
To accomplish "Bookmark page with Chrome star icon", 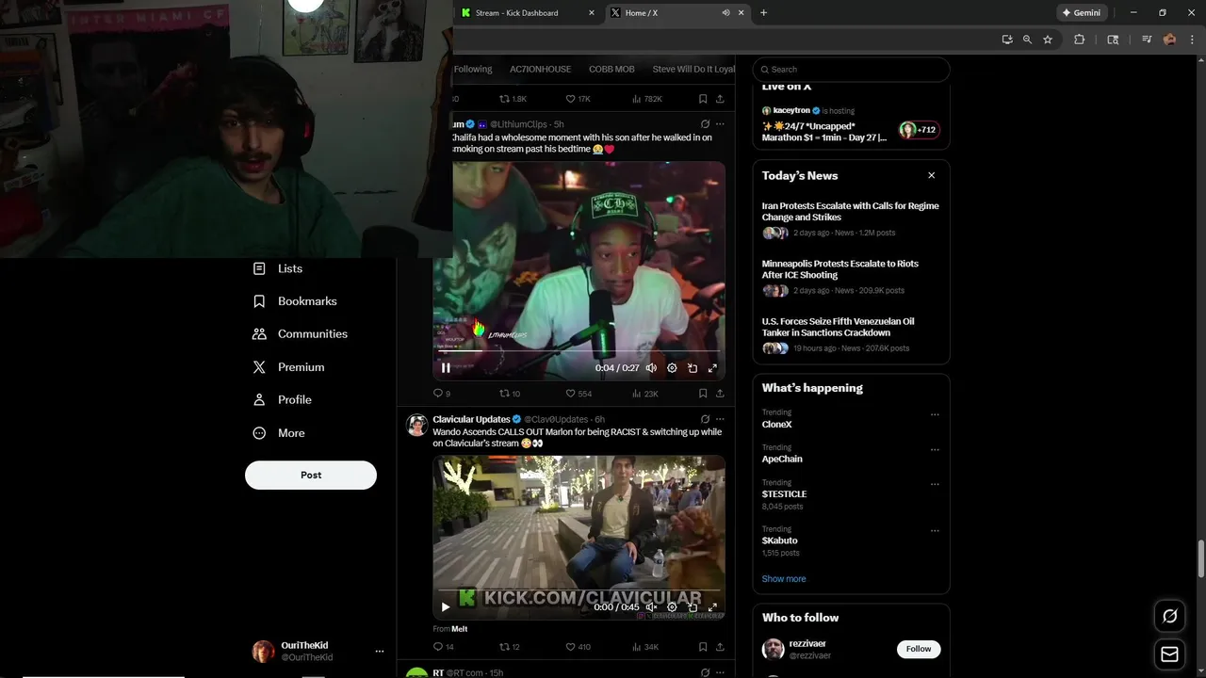I will click(x=1048, y=40).
